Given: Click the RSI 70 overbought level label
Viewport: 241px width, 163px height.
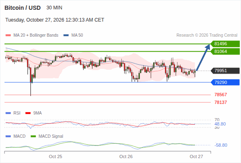Looking at the screenshot, I should (x=217, y=120).
